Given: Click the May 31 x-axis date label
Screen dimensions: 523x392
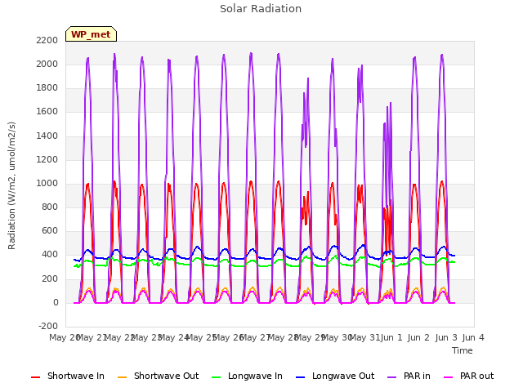Looking at the screenshot, I should (x=364, y=337).
